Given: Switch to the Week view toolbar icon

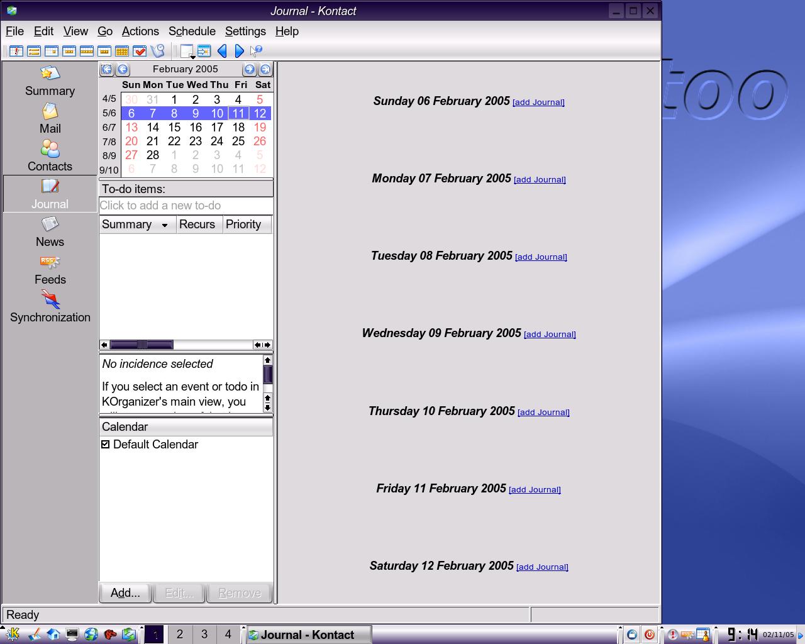Looking at the screenshot, I should click(x=87, y=51).
